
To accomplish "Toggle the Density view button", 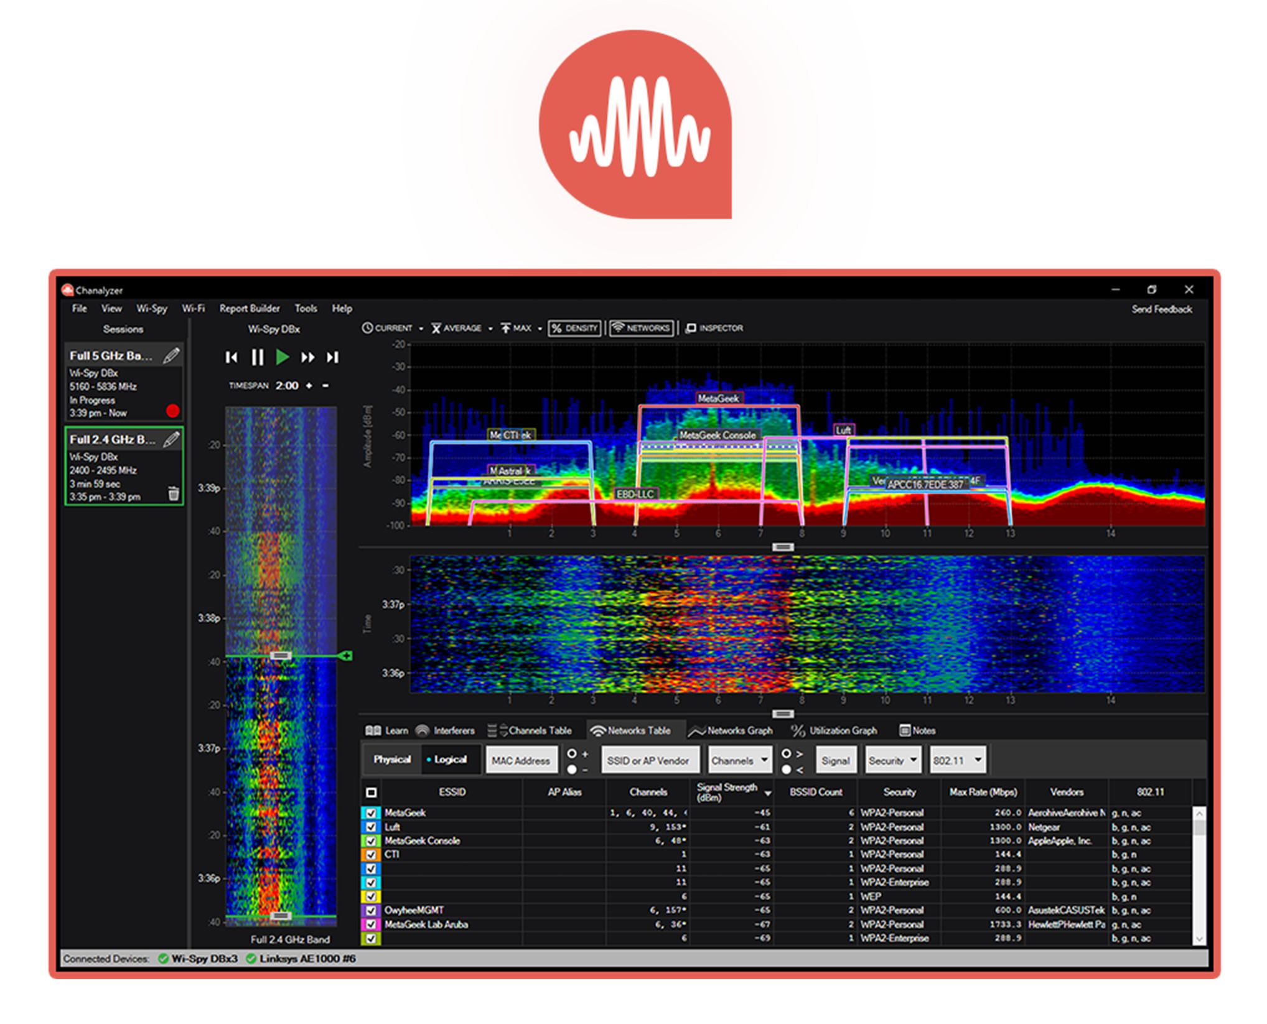I will (x=574, y=328).
